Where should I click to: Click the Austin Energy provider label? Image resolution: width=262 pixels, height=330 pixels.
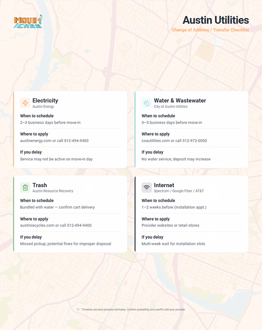(x=43, y=106)
